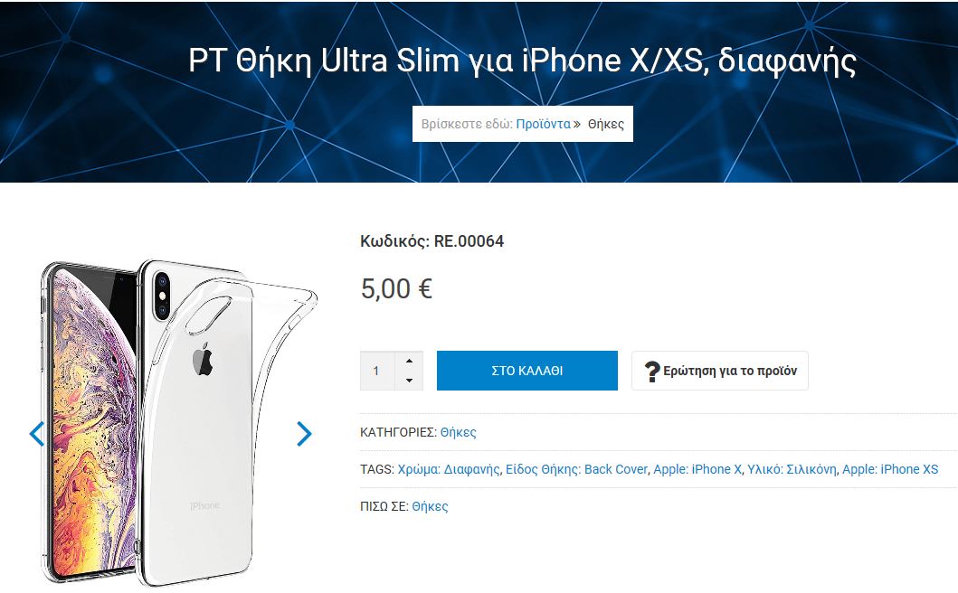The width and height of the screenshot is (958, 593).
Task: Open Θήκες link under ΚΑΤΗΓΟΡΙΕΣ
Action: tap(459, 432)
